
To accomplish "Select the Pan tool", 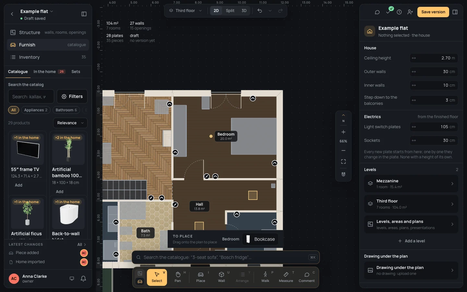I will [x=178, y=277].
